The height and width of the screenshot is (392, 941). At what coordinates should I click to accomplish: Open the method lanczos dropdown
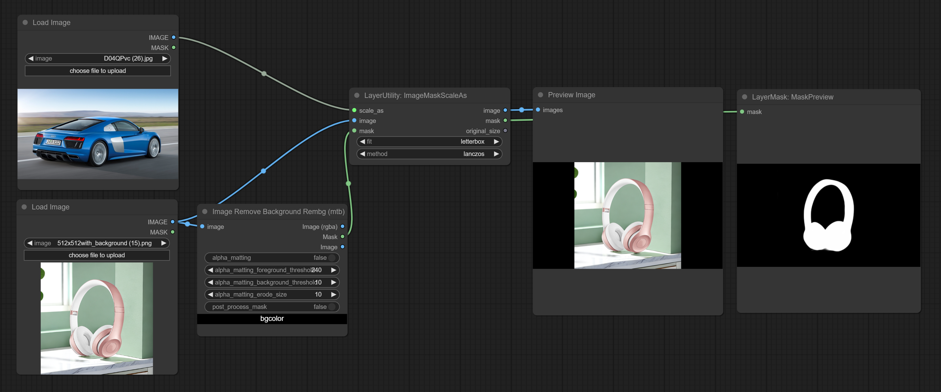pos(429,154)
